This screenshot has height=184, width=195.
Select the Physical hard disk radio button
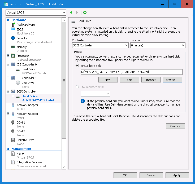(77, 87)
